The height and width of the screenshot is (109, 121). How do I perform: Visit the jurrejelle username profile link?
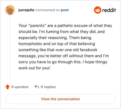click(x=26, y=10)
